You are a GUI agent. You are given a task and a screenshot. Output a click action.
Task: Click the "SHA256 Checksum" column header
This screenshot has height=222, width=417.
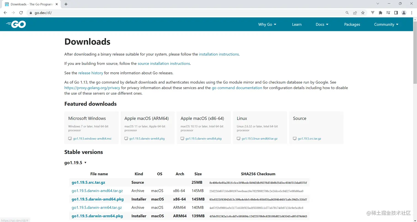(258, 174)
